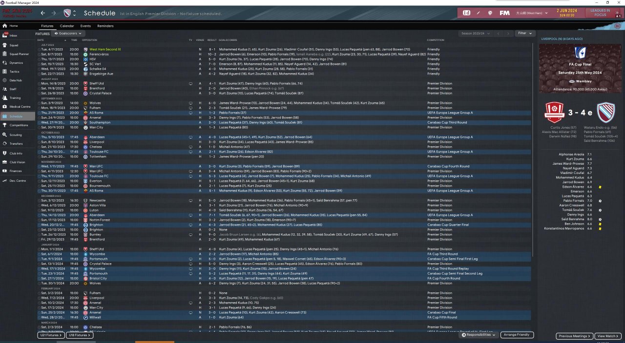This screenshot has height=343, width=625.
Task: Open the FM menu logo
Action: pyautogui.click(x=504, y=13)
